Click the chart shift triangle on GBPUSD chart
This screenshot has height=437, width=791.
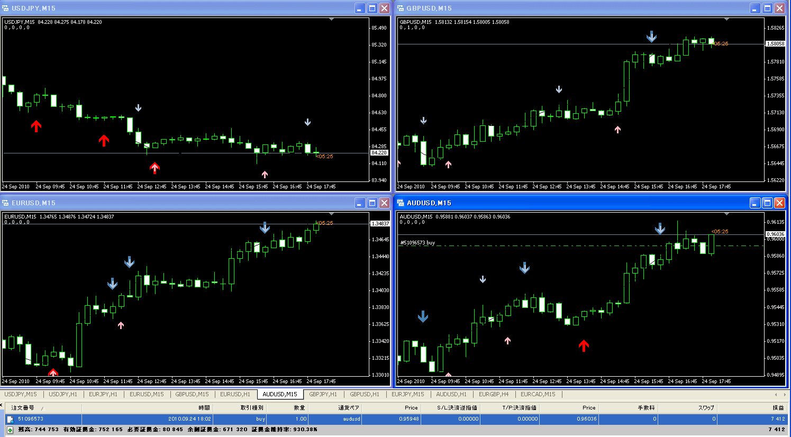coord(726,19)
